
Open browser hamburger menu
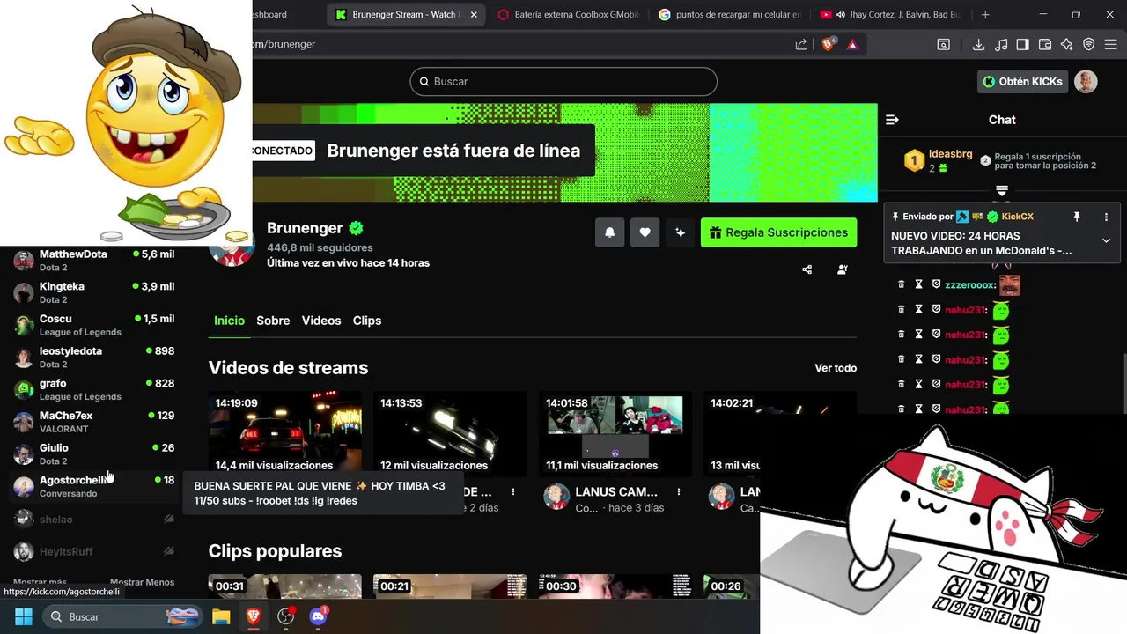point(1111,44)
